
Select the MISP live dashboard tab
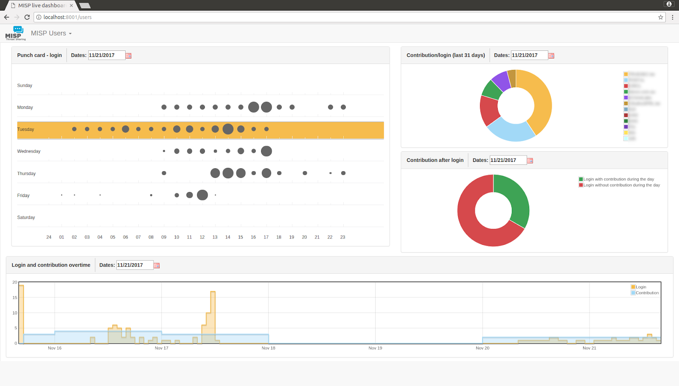(x=40, y=6)
